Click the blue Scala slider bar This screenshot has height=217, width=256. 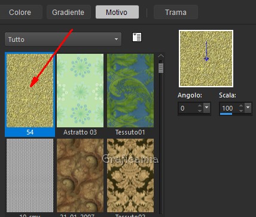coord(226,114)
